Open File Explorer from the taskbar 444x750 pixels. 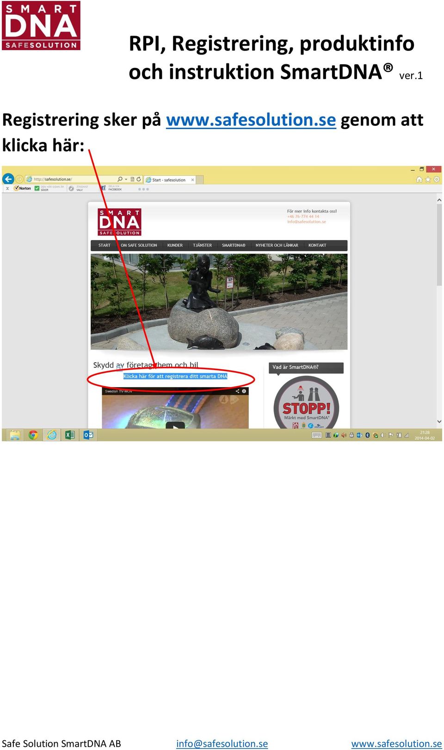pos(15,435)
